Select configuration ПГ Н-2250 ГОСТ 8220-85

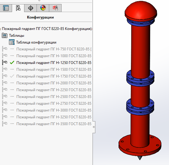coord(54,90)
